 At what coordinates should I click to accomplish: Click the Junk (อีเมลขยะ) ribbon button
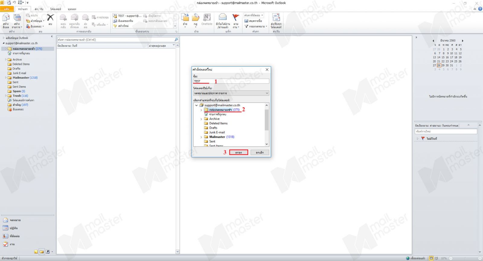(x=35, y=26)
